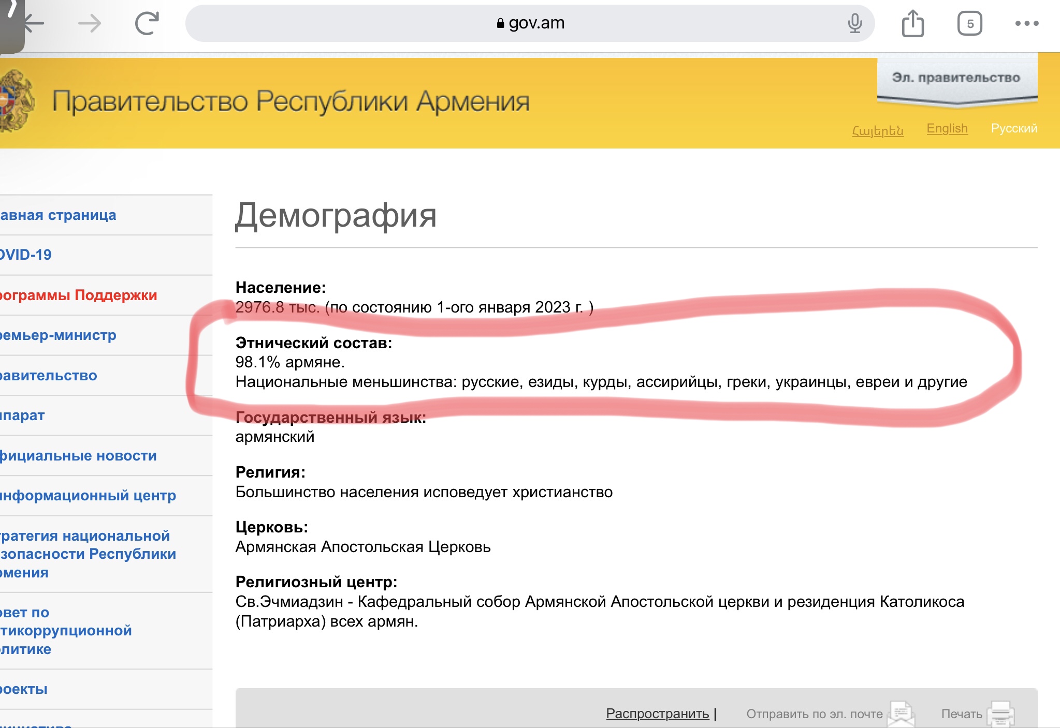Go back with the browser back arrow
1060x728 pixels.
34,23
